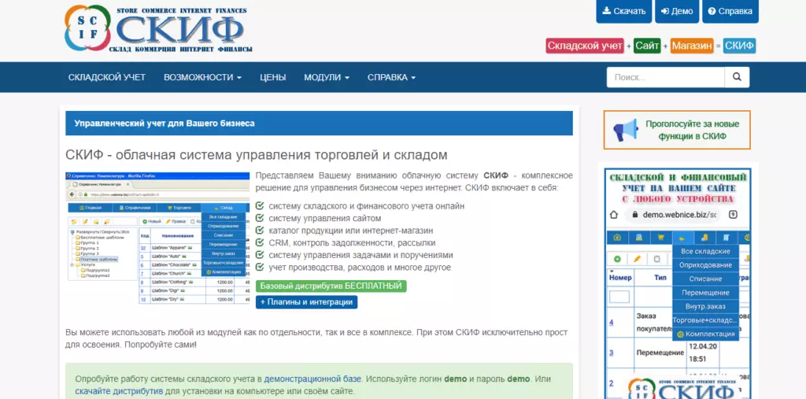Screen dimensions: 806x399
Task: Click the search magnifier button
Action: click(737, 77)
